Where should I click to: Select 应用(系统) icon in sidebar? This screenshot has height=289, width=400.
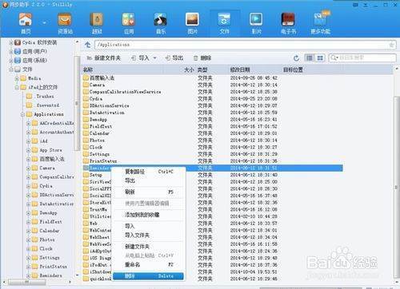pyautogui.click(x=18, y=61)
